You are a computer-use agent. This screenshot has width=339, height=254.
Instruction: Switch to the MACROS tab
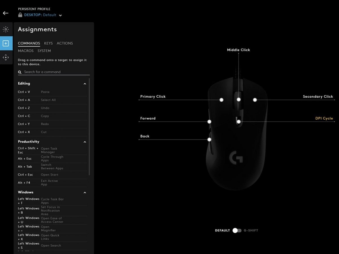click(x=26, y=51)
